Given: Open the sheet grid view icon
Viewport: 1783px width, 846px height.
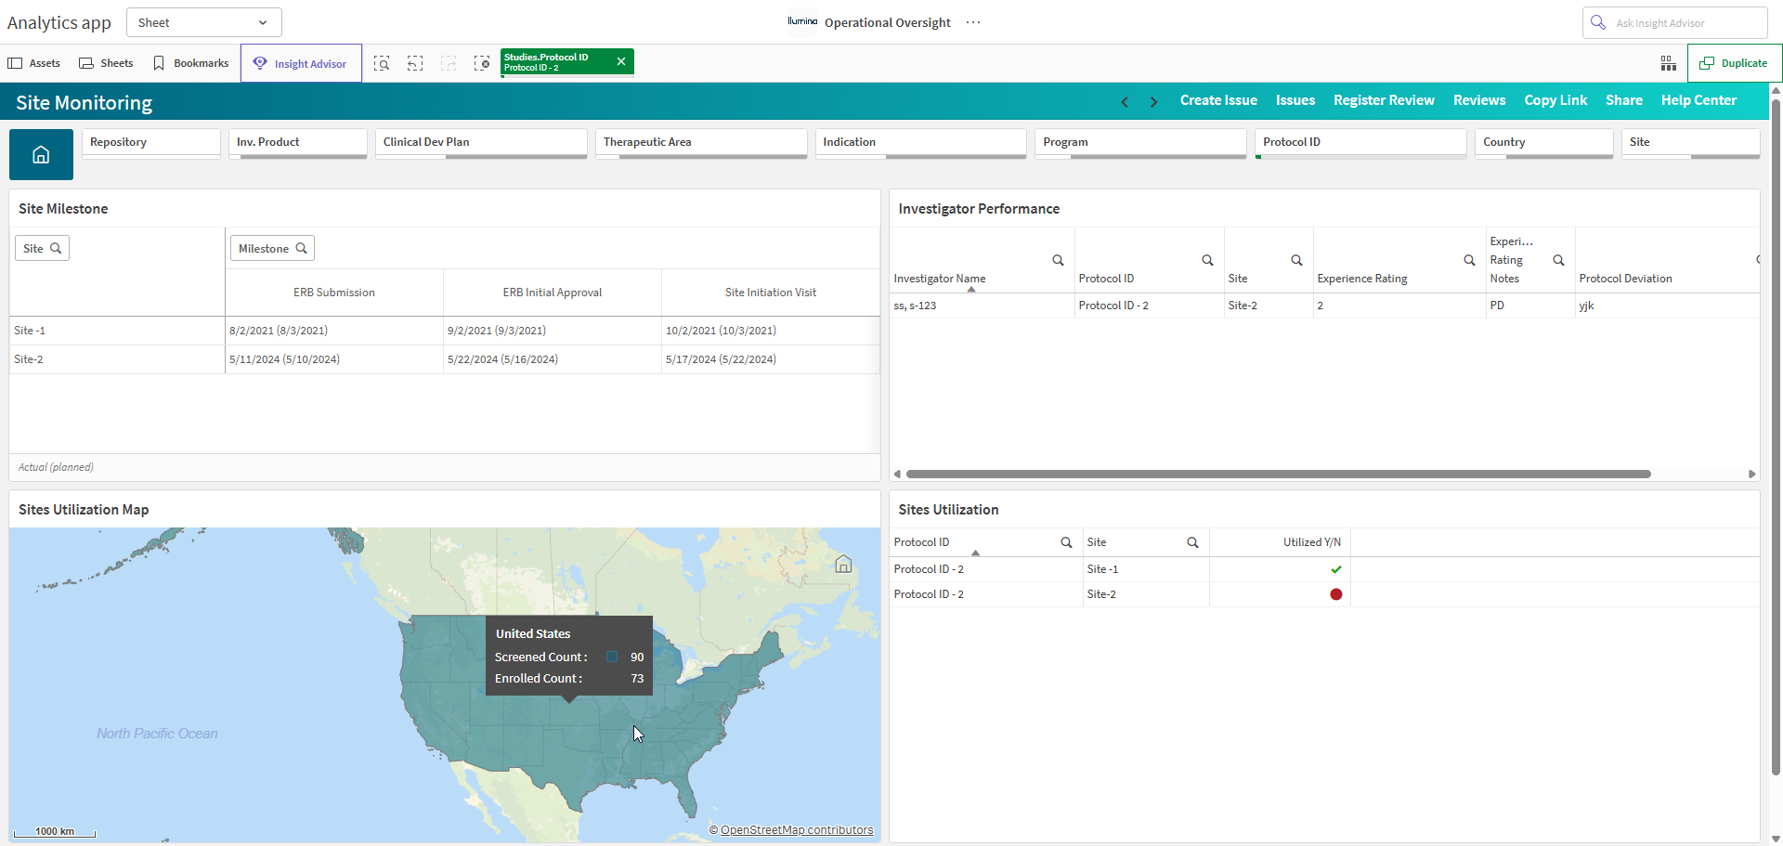Looking at the screenshot, I should pos(1669,63).
